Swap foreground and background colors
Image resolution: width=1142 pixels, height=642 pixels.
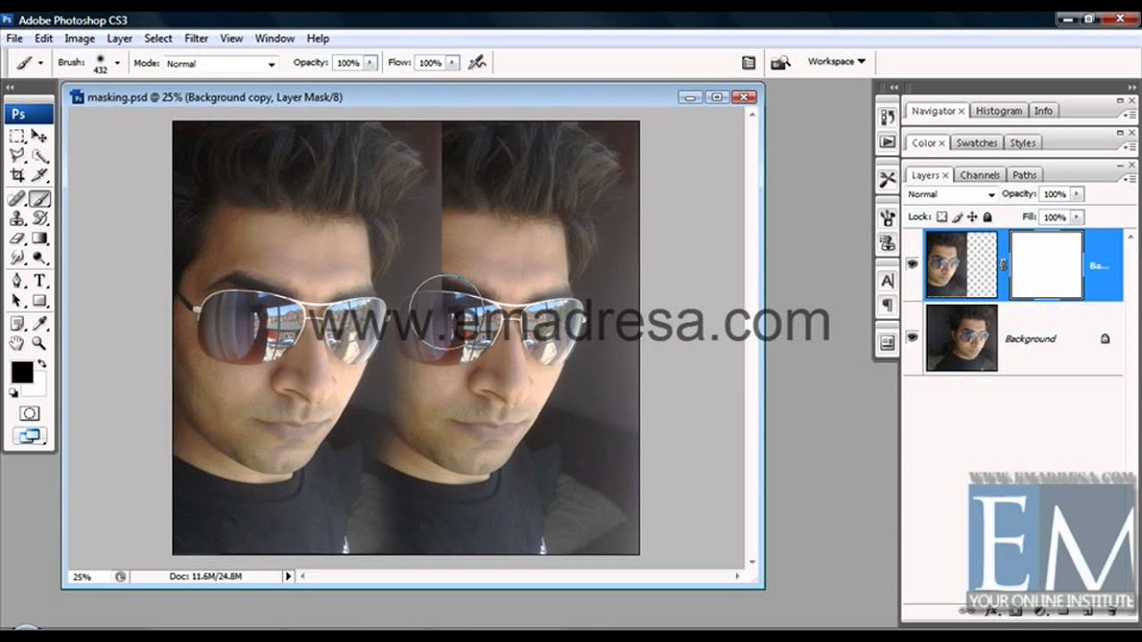coord(41,365)
